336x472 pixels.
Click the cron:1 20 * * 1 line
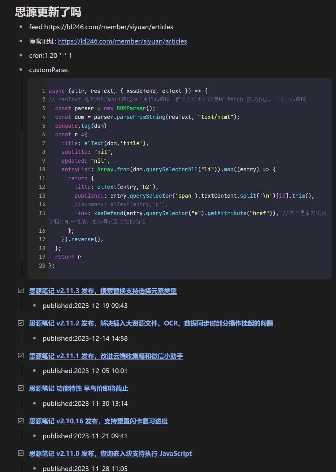tap(51, 56)
